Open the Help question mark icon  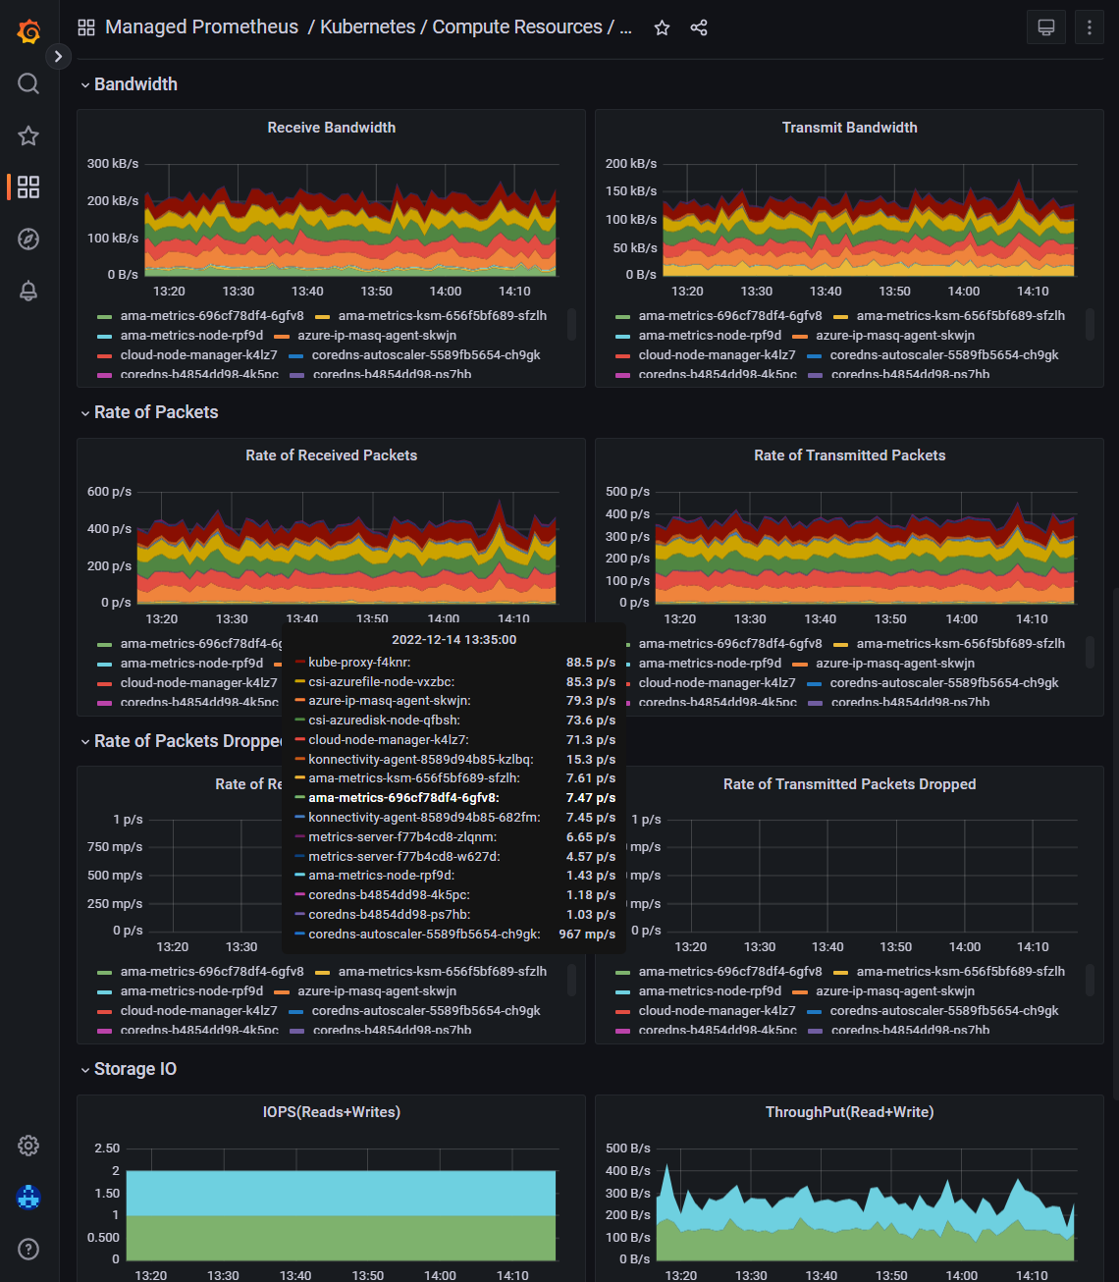(x=28, y=1249)
